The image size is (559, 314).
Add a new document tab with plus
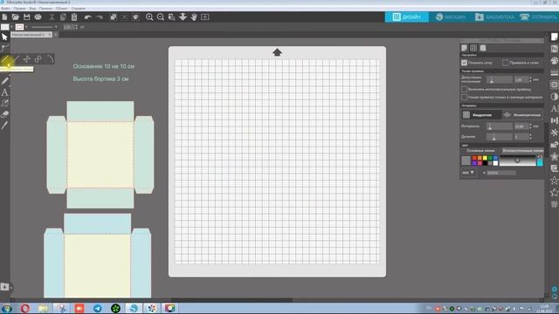coord(56,35)
